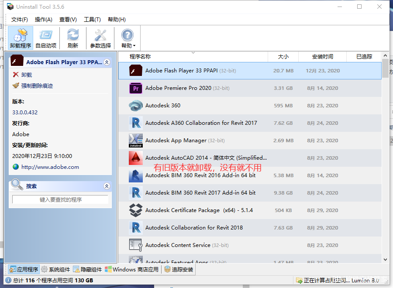Open the 帮助 toolbar dropdown arrow
The height and width of the screenshot is (288, 393).
[x=134, y=46]
